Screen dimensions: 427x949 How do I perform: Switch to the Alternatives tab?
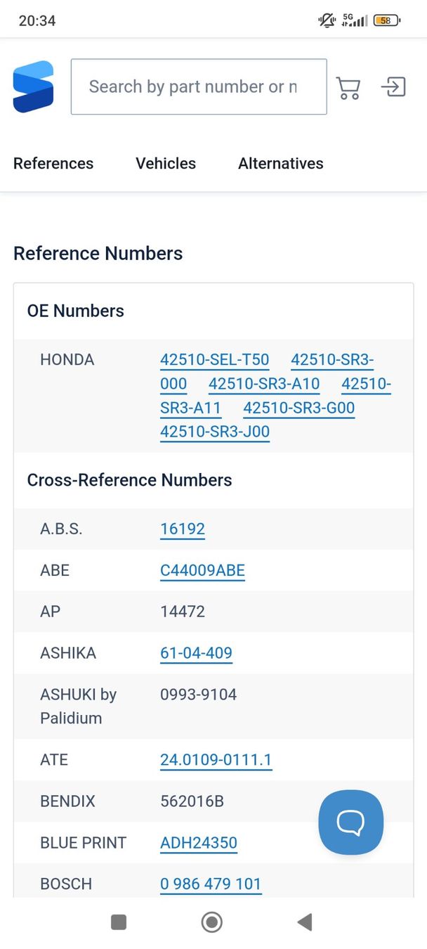pos(281,163)
